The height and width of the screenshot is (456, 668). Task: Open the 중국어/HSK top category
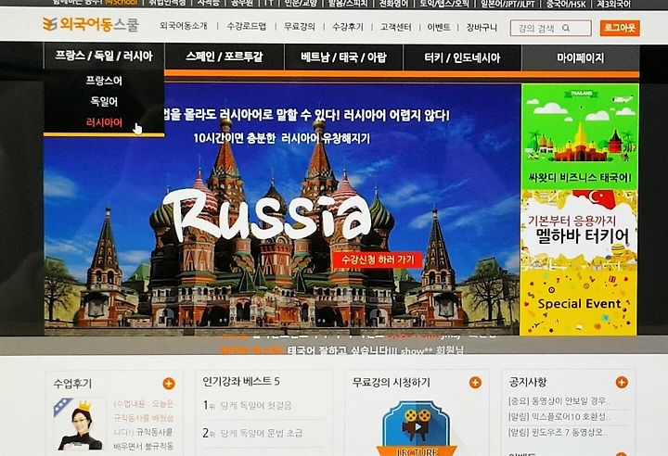pyautogui.click(x=566, y=5)
